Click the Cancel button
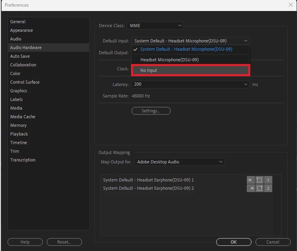Screen dimensions: 297x251 tap(273, 242)
